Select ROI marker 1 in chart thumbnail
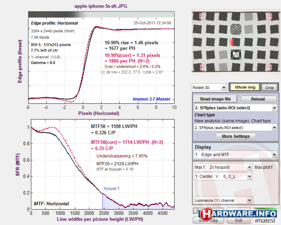This screenshot has width=281, height=225. [x=231, y=42]
